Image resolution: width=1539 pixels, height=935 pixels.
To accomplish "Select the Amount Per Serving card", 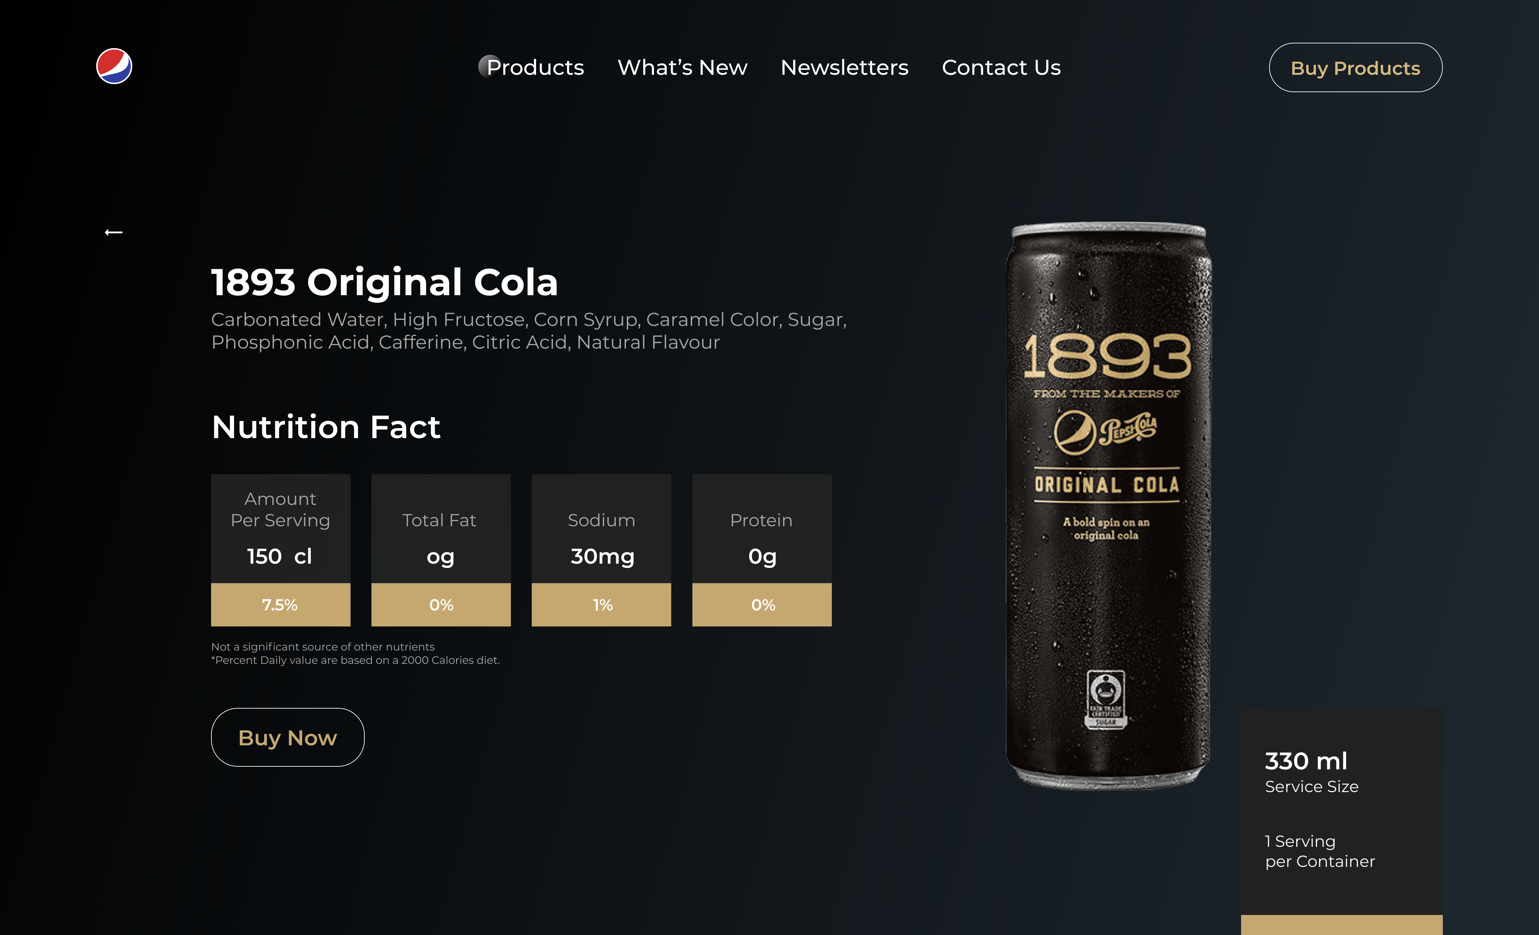I will point(281,550).
